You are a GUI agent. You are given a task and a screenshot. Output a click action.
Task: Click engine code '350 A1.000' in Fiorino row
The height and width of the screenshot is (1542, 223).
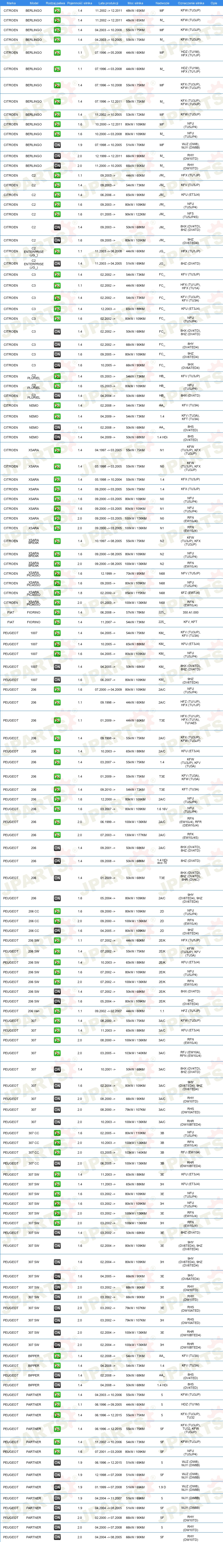pyautogui.click(x=191, y=613)
